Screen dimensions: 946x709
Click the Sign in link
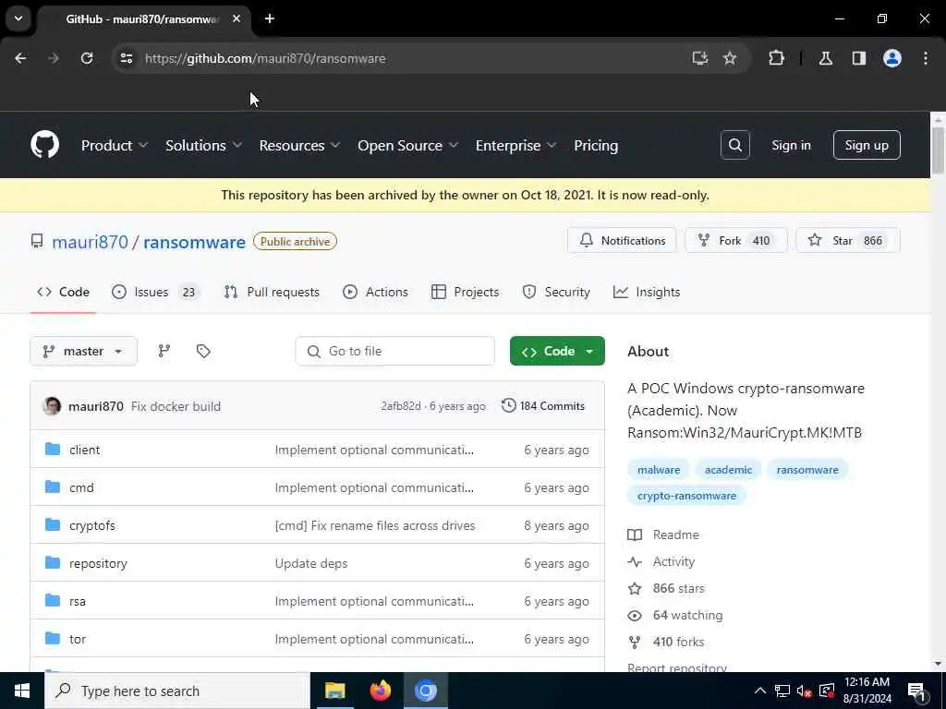pyautogui.click(x=791, y=145)
